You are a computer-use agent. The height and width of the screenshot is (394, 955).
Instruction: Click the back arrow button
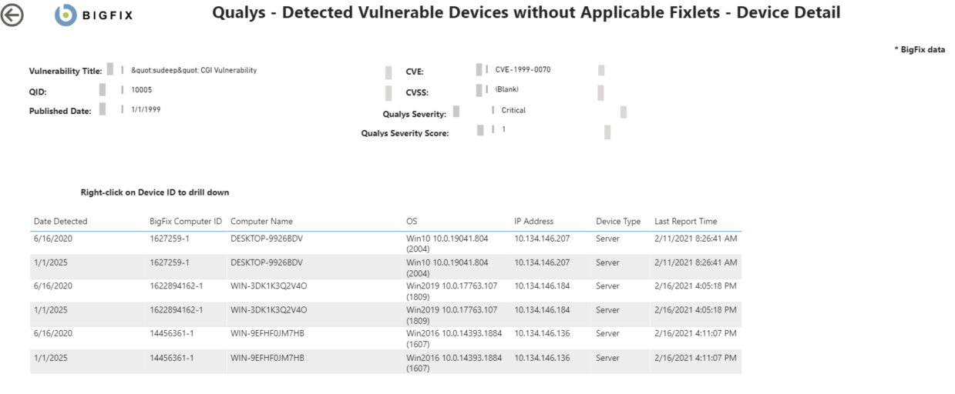(13, 15)
